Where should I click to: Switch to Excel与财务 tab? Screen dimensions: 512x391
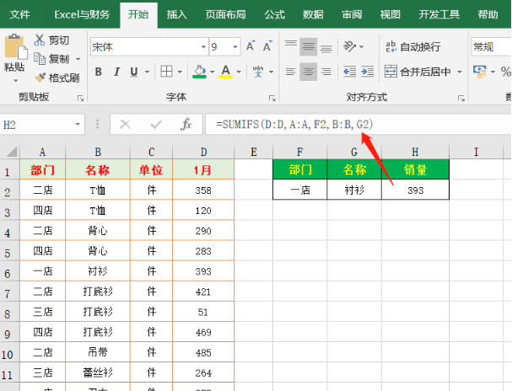[82, 14]
